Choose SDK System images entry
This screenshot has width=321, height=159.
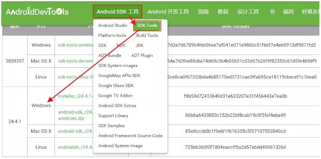point(118,66)
